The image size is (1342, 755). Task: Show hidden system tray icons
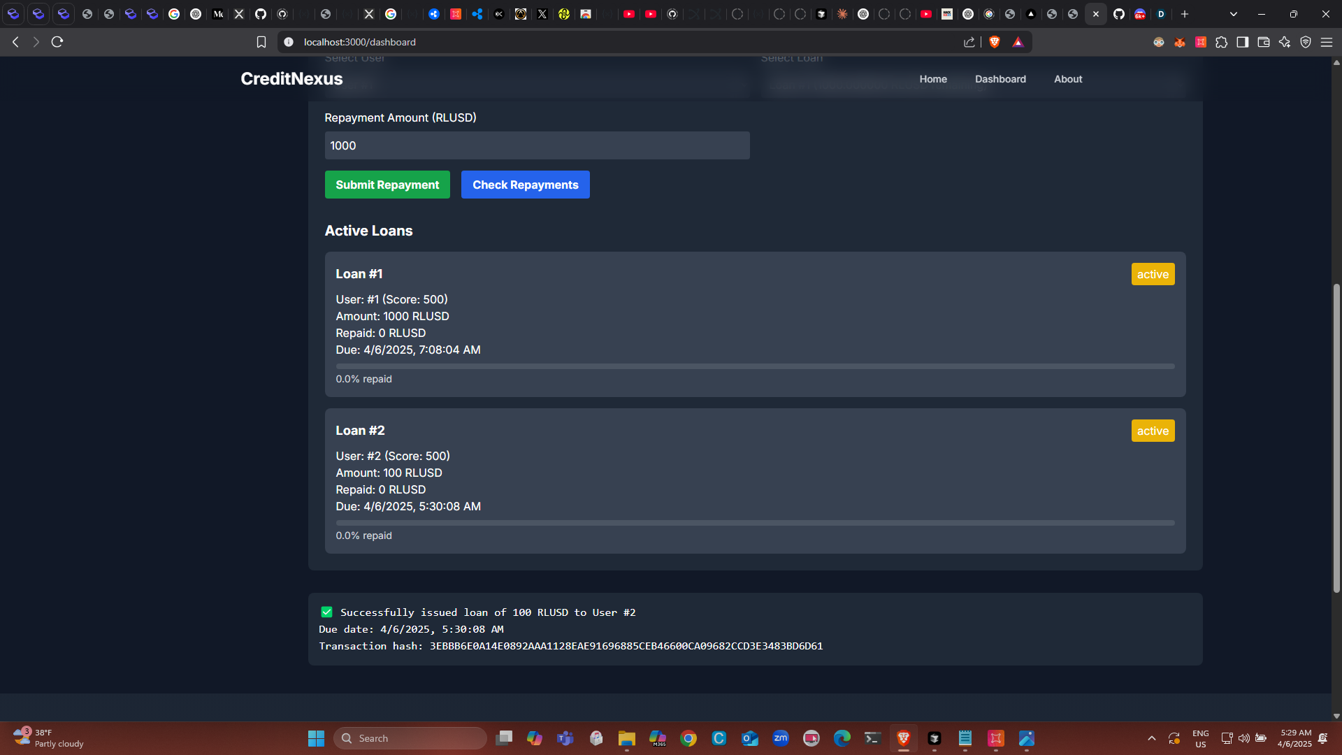(1152, 738)
